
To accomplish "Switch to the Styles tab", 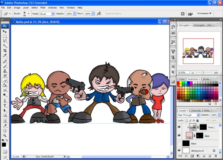I will click(x=206, y=79).
